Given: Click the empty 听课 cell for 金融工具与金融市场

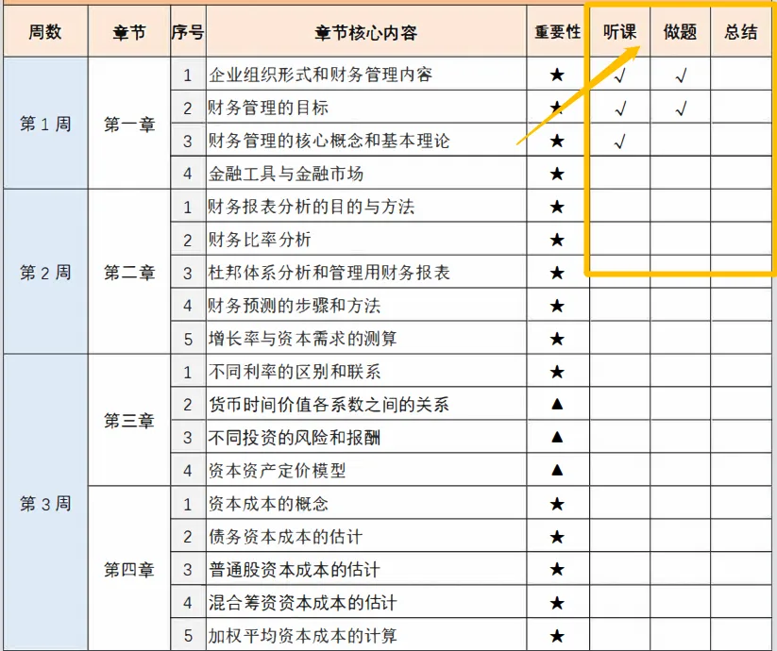Looking at the screenshot, I should [619, 174].
